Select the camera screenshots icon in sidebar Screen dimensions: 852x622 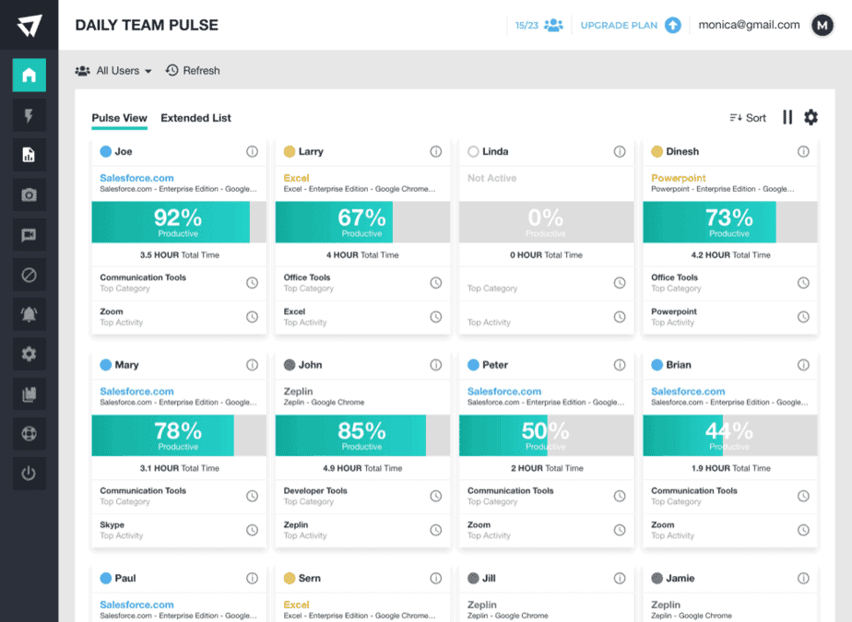pyautogui.click(x=28, y=194)
